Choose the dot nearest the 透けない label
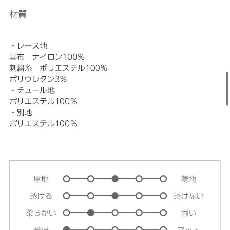Image resolution: width=230 pixels, height=230 pixels. pos(163,196)
